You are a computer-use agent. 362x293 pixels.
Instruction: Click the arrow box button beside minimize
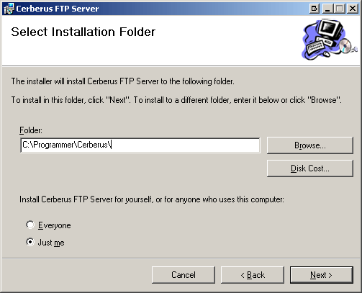(x=315, y=9)
